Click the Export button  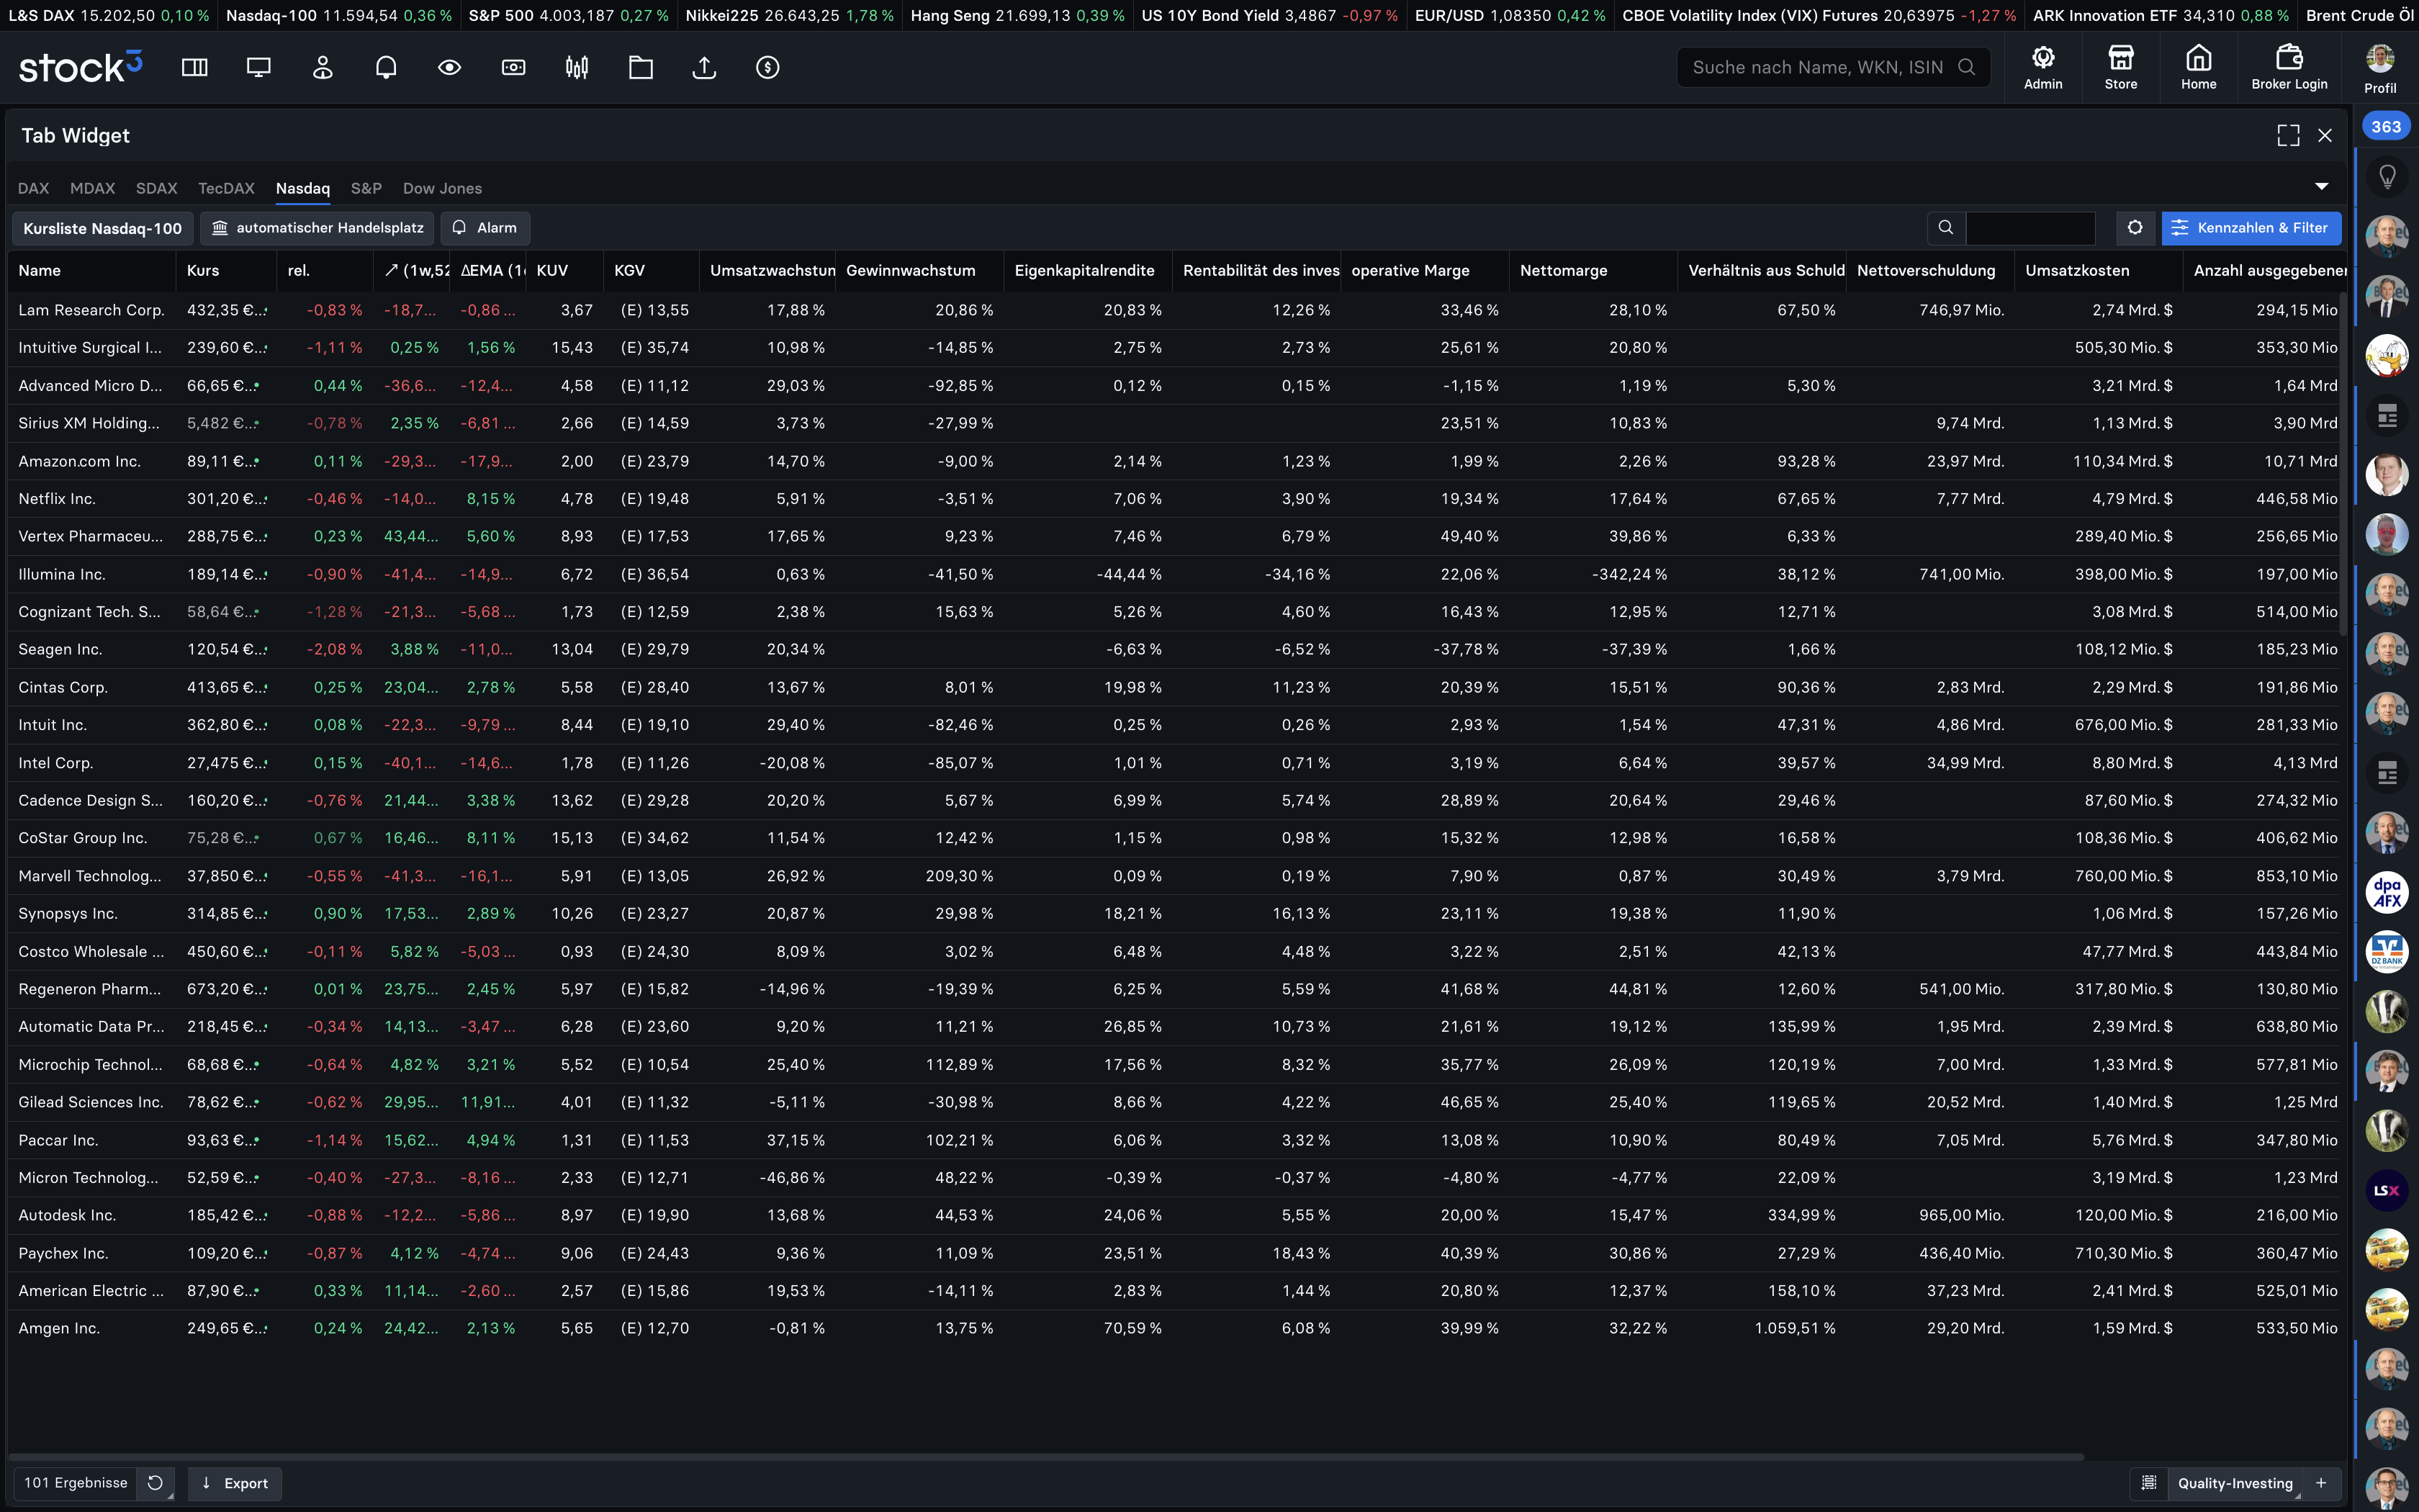tap(235, 1483)
